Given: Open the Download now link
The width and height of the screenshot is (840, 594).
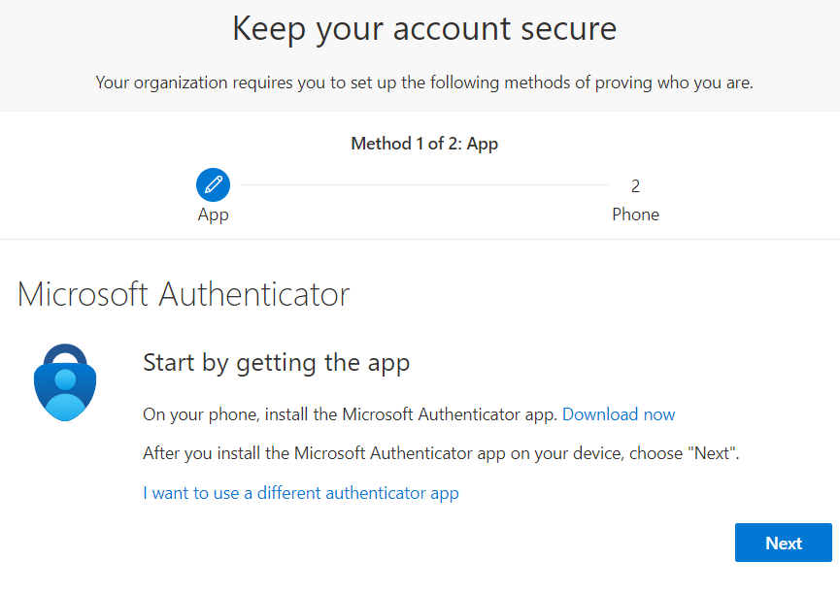Looking at the screenshot, I should pyautogui.click(x=619, y=414).
